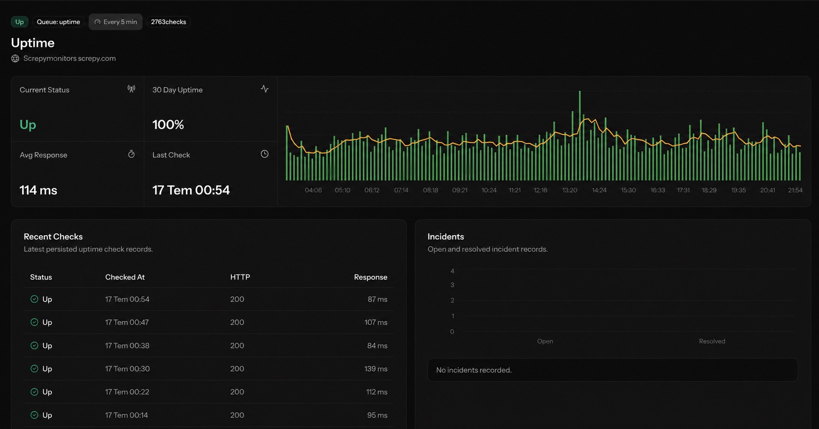Click the No incidents recorded box
This screenshot has width=819, height=429.
613,370
